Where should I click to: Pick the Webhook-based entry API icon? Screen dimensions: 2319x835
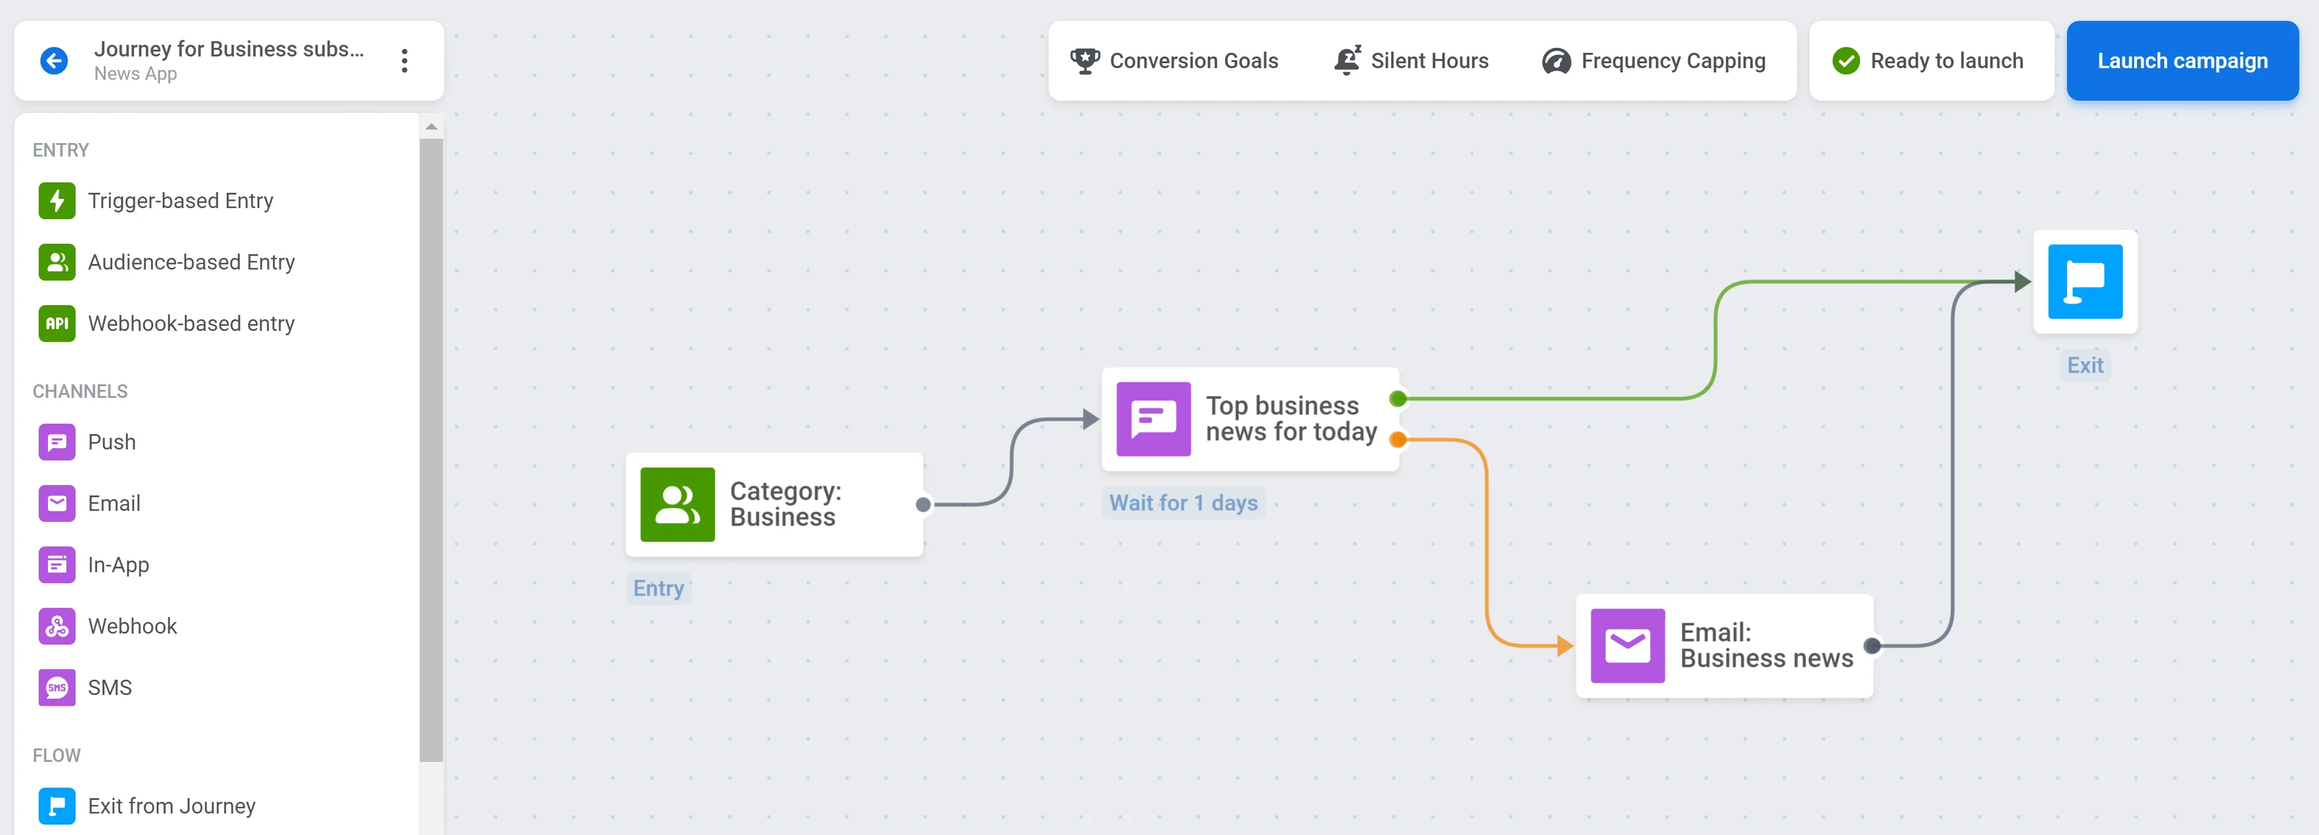57,324
